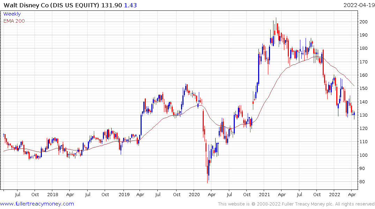This screenshot has width=375, height=209.
Task: Click the 2022 year label on time axis
Action: [x=334, y=194]
